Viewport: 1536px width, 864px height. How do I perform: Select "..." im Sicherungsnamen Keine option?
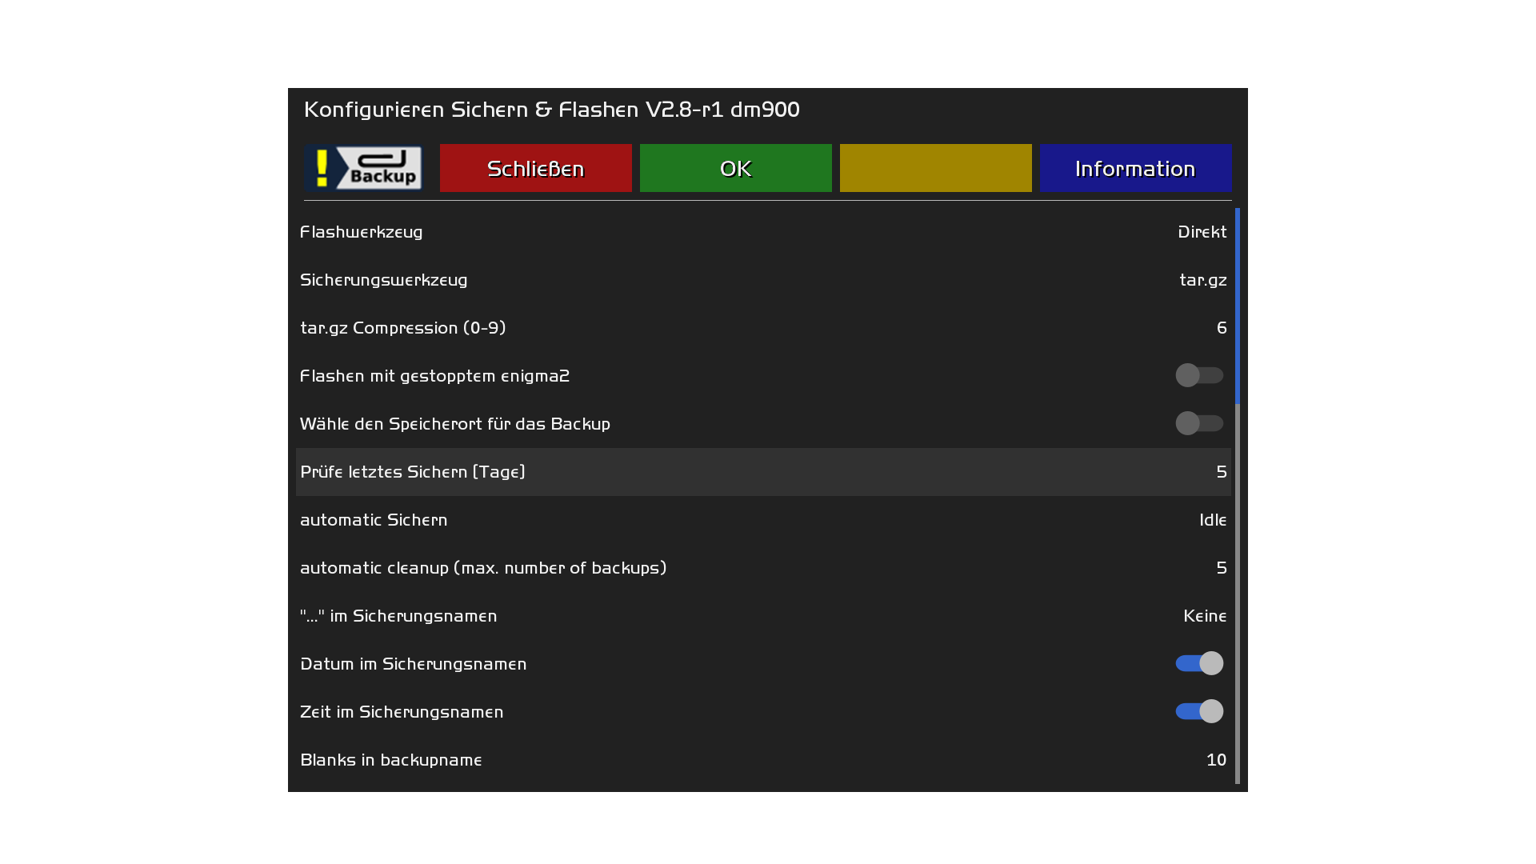click(x=1204, y=616)
